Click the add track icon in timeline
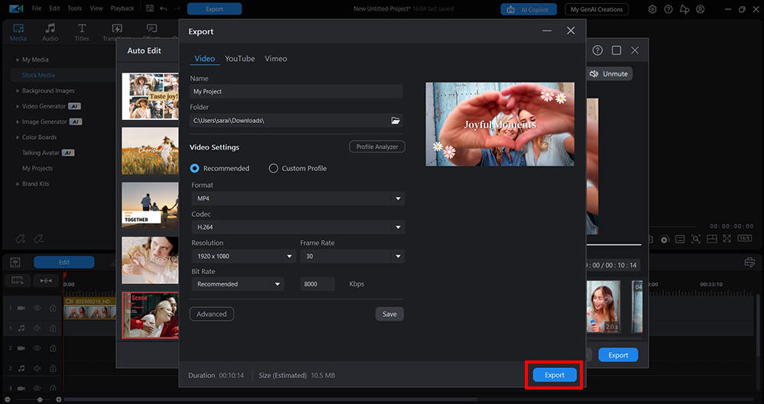The height and width of the screenshot is (404, 764). pos(18,280)
